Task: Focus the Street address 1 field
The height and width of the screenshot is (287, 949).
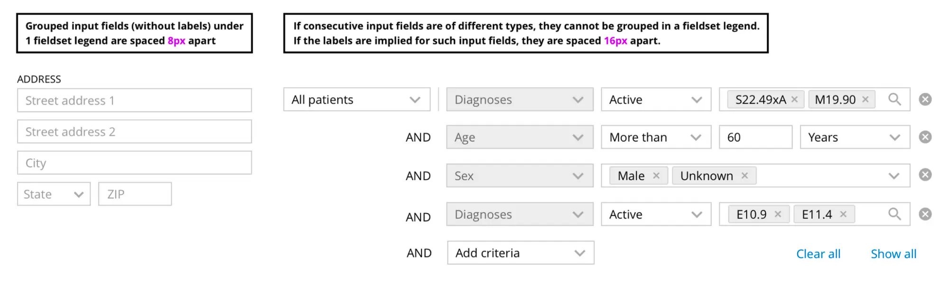Action: [x=134, y=101]
